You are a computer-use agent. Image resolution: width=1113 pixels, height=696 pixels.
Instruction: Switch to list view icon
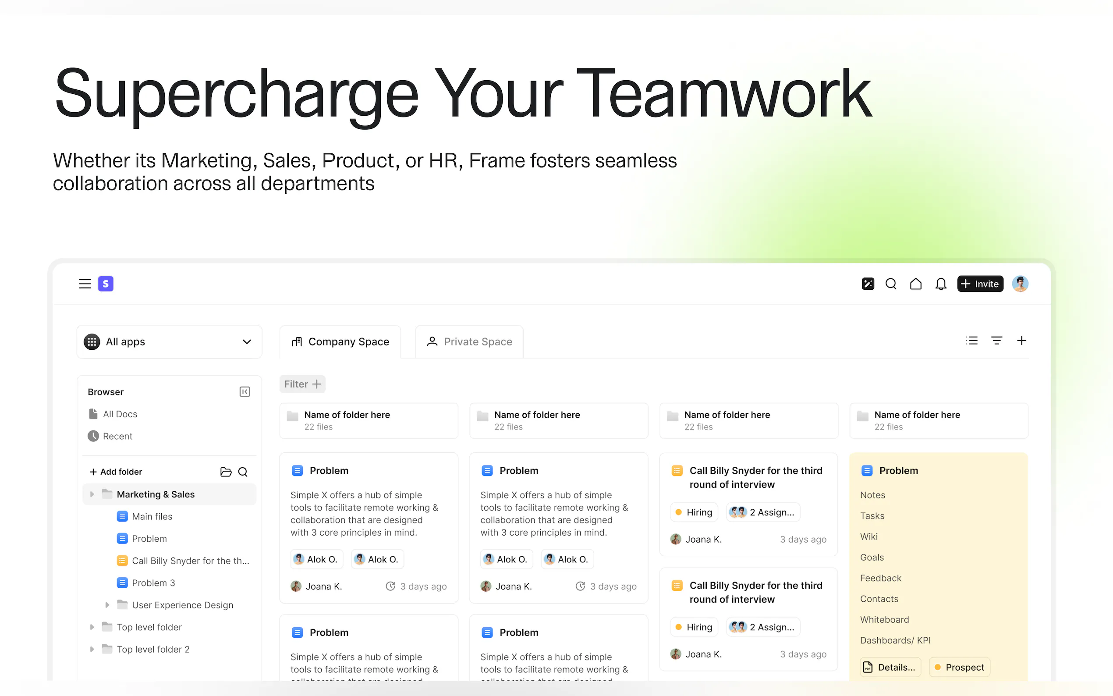pyautogui.click(x=971, y=341)
